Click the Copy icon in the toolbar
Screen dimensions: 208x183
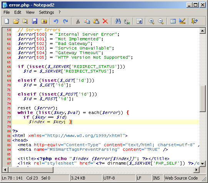click(87, 21)
